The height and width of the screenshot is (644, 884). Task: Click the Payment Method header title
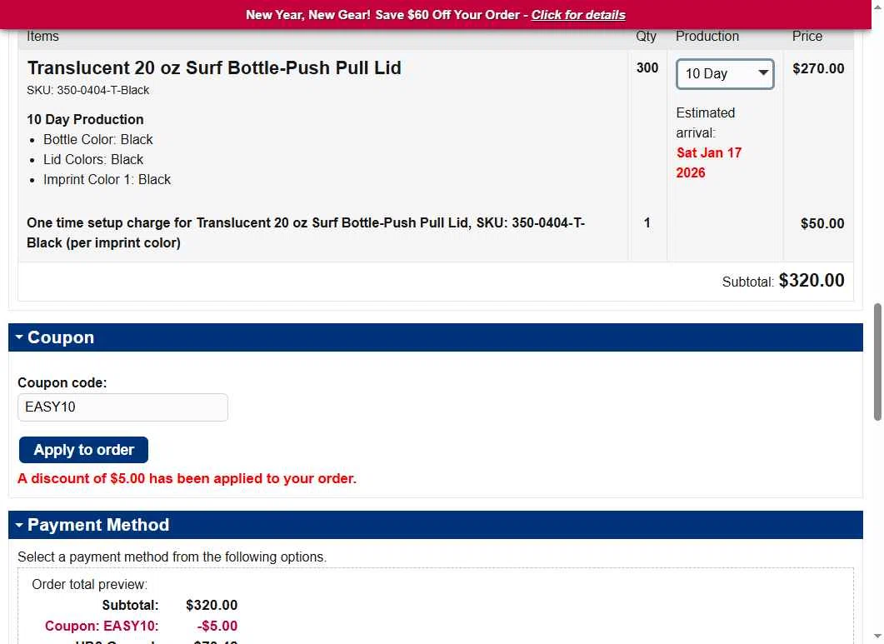pyautogui.click(x=98, y=525)
